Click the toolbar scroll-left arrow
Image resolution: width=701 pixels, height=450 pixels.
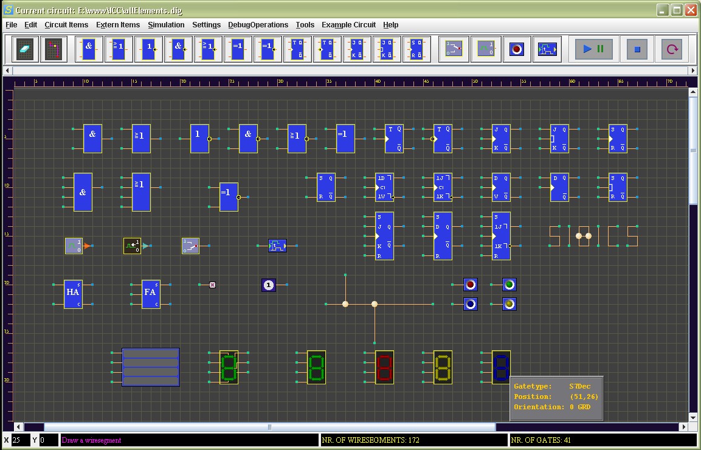point(7,70)
